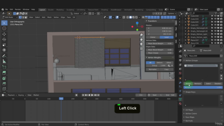Image resolution: width=224 pixels, height=126 pixels.
Task: Select the Group vertex group entry
Action: tap(201, 65)
